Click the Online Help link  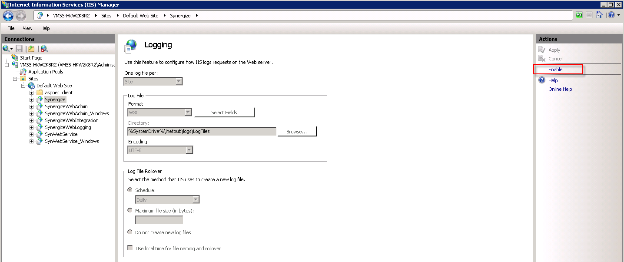(x=560, y=89)
